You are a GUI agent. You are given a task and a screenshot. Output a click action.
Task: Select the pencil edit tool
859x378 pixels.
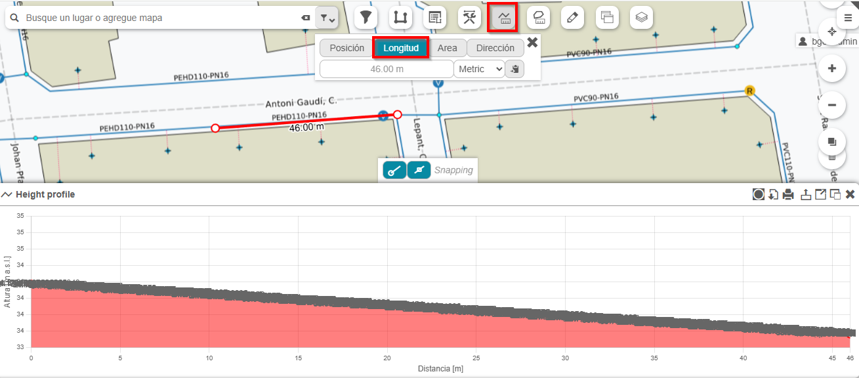pyautogui.click(x=573, y=18)
